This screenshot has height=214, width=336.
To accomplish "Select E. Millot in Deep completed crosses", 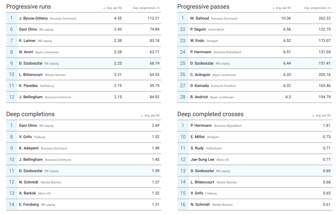I will click(198, 137).
